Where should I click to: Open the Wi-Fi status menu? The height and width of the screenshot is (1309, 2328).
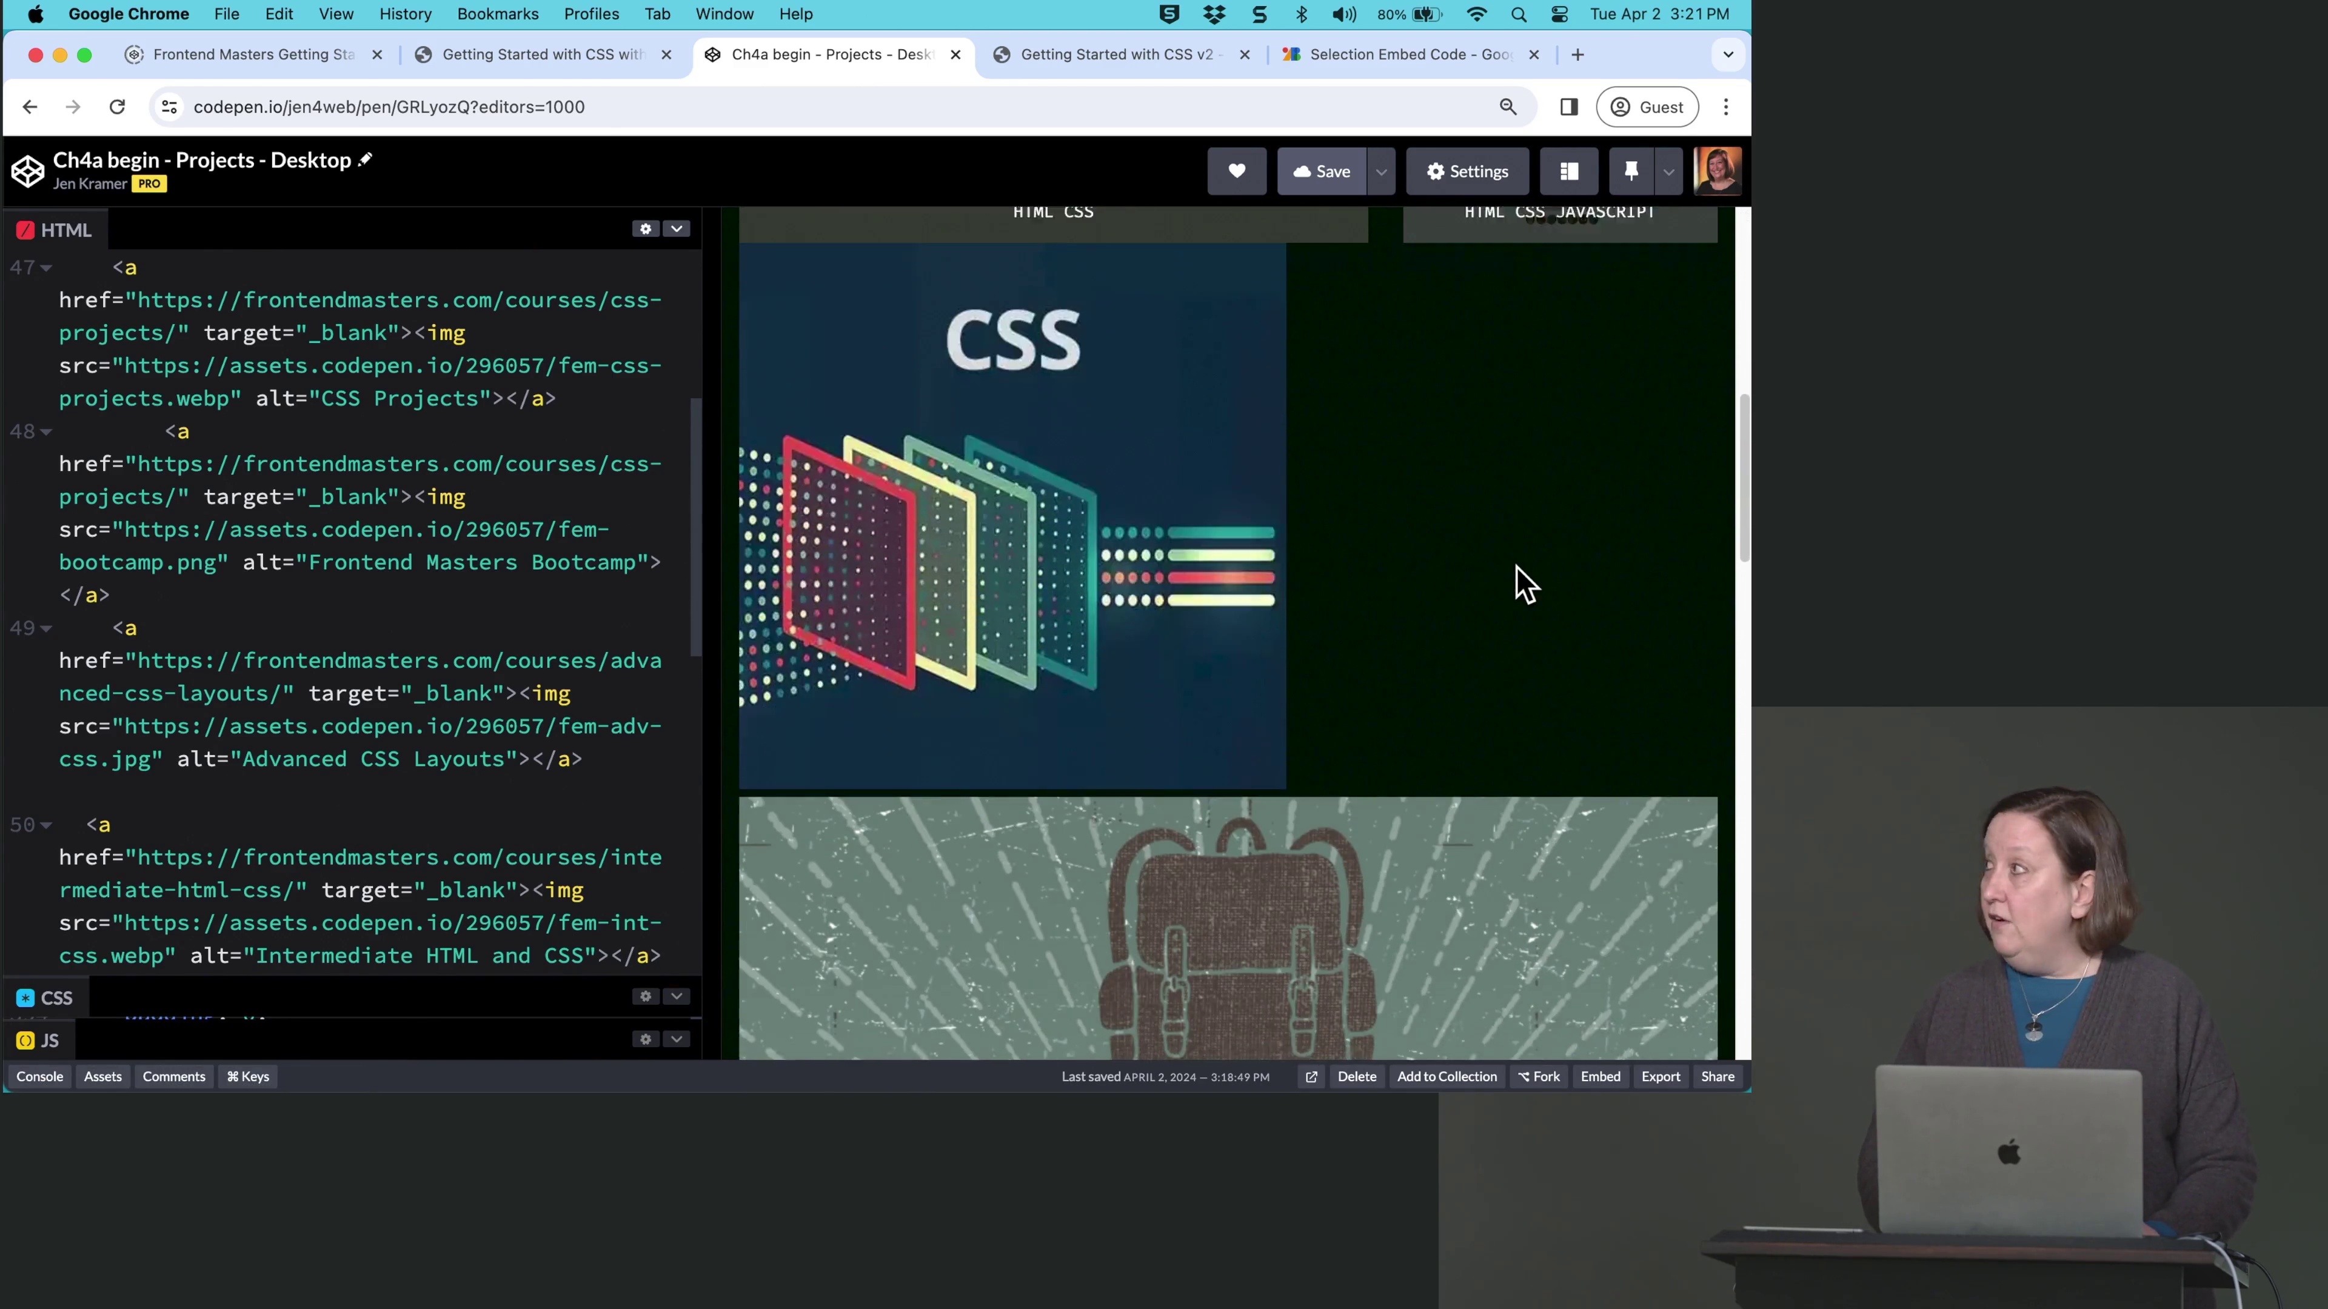(1477, 15)
